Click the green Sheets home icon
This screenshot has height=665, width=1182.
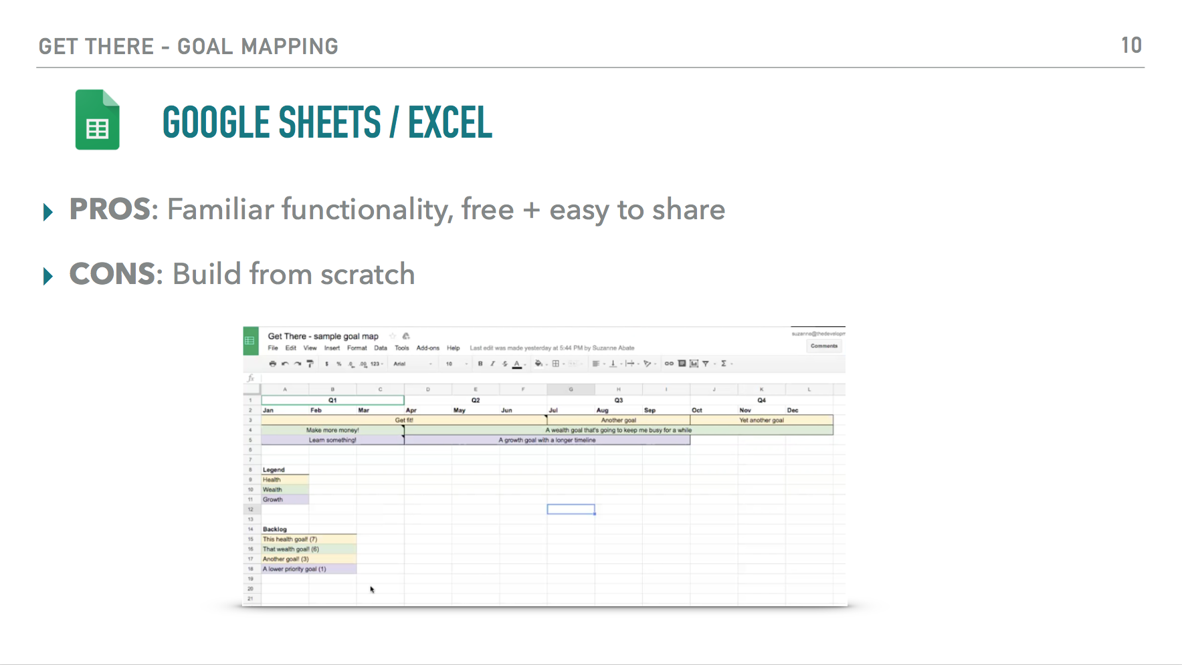(x=250, y=341)
